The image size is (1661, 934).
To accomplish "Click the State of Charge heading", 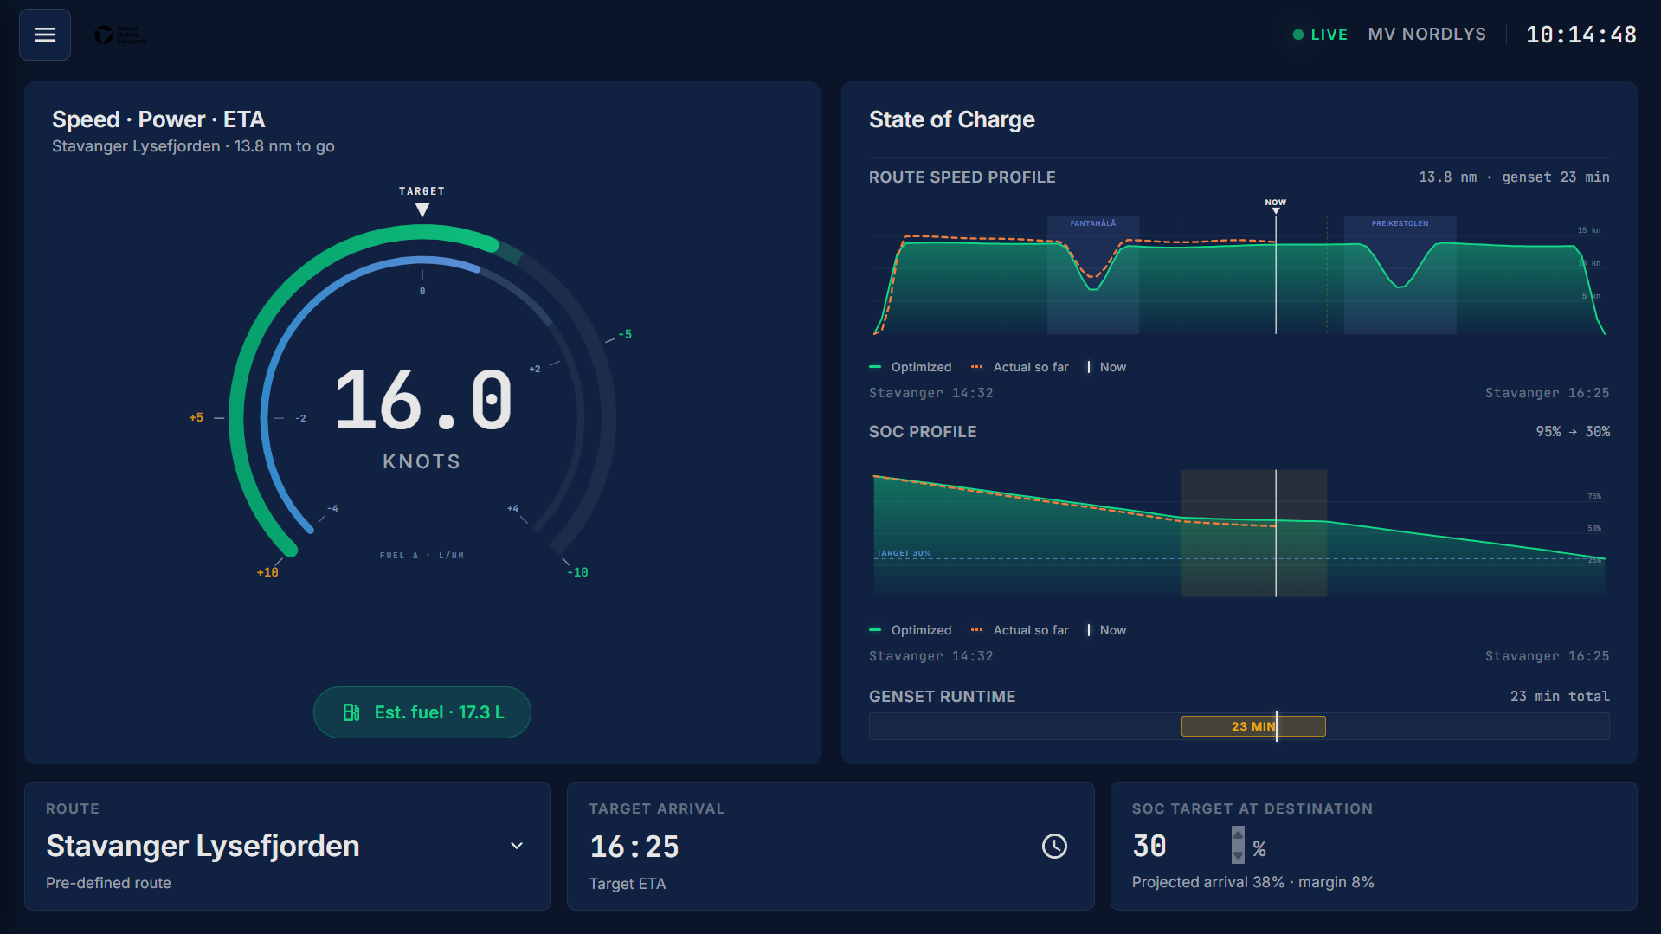I will [952, 119].
